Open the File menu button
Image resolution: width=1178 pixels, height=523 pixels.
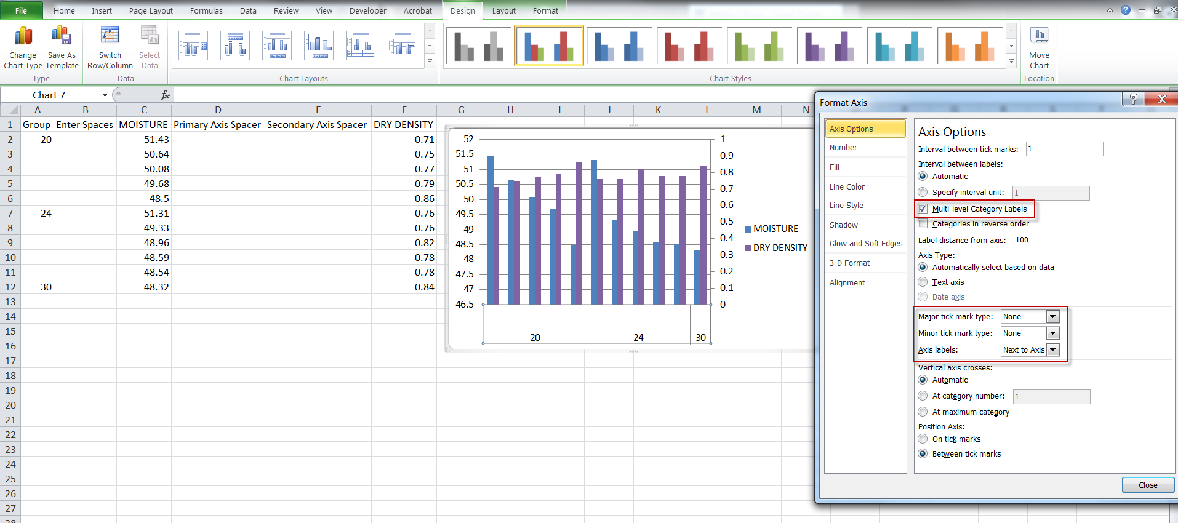(x=21, y=10)
